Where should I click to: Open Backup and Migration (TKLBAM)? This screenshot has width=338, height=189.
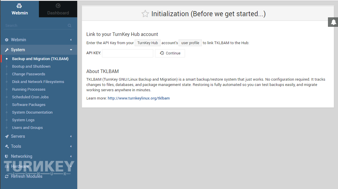tap(40, 59)
